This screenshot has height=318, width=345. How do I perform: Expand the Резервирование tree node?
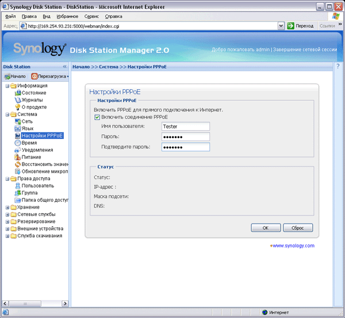pyautogui.click(x=7, y=222)
